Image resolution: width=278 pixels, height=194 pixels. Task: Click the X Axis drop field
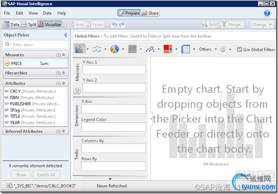(114, 109)
